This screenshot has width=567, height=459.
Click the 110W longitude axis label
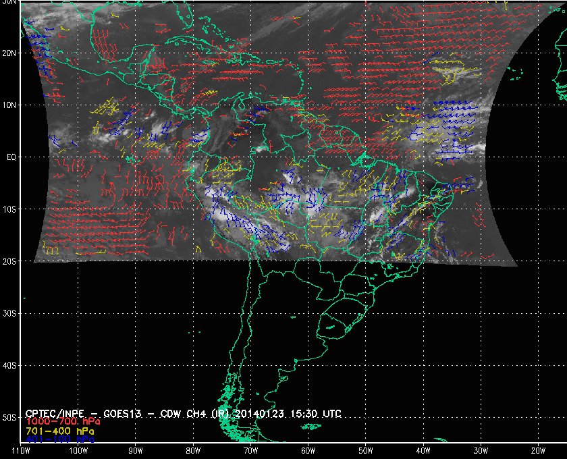pos(21,450)
